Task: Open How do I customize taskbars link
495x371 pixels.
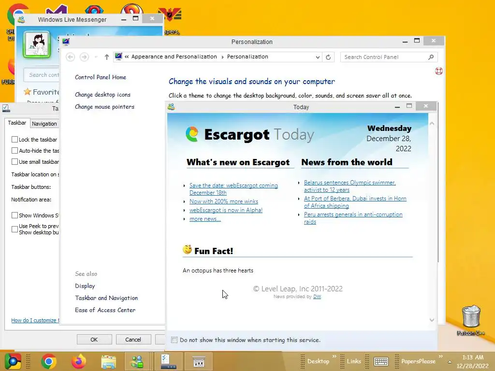Action: coord(35,320)
